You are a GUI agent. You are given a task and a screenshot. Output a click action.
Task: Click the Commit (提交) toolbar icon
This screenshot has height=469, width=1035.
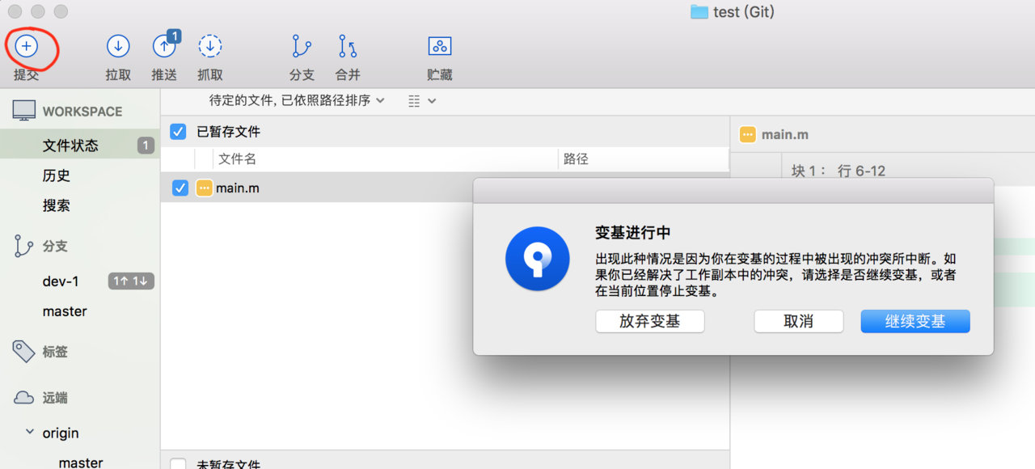27,47
